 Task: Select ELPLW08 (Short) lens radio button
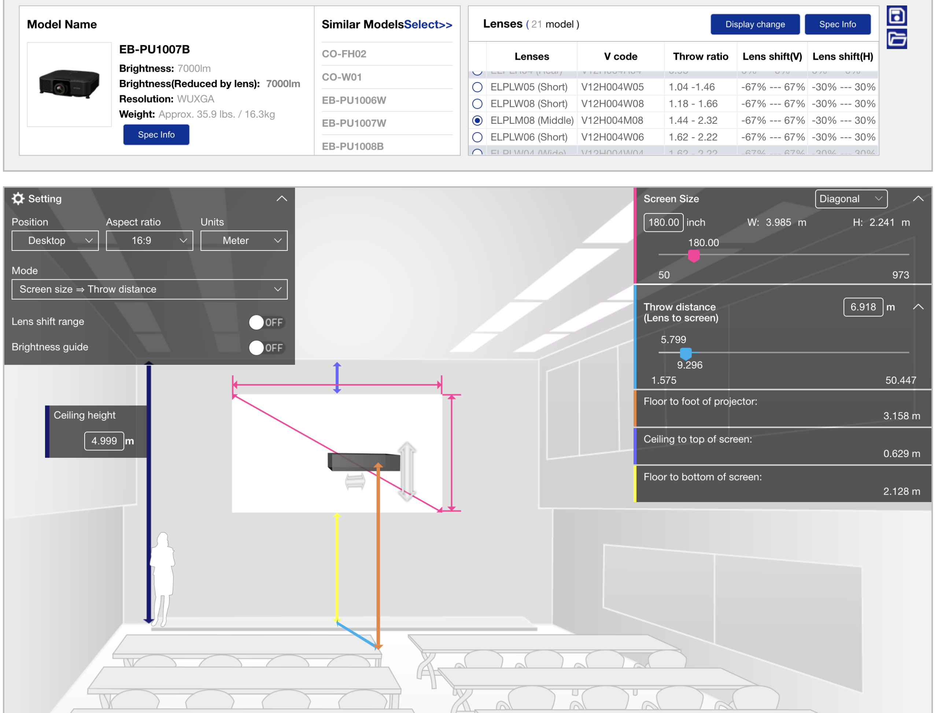point(477,104)
